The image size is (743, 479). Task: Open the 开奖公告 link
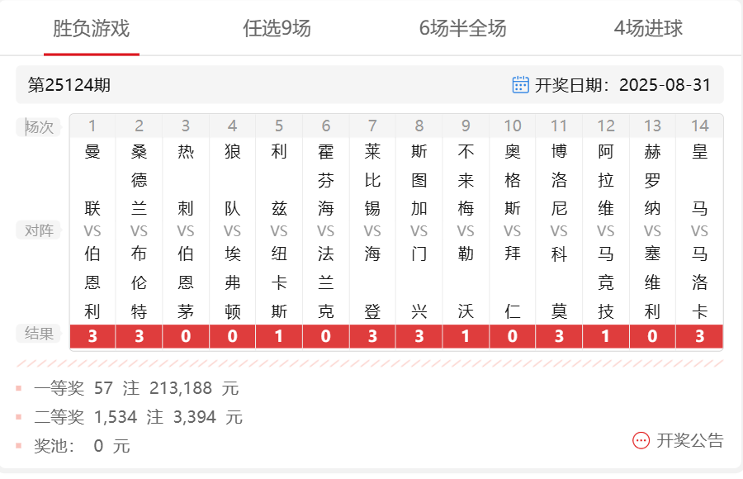point(690,440)
